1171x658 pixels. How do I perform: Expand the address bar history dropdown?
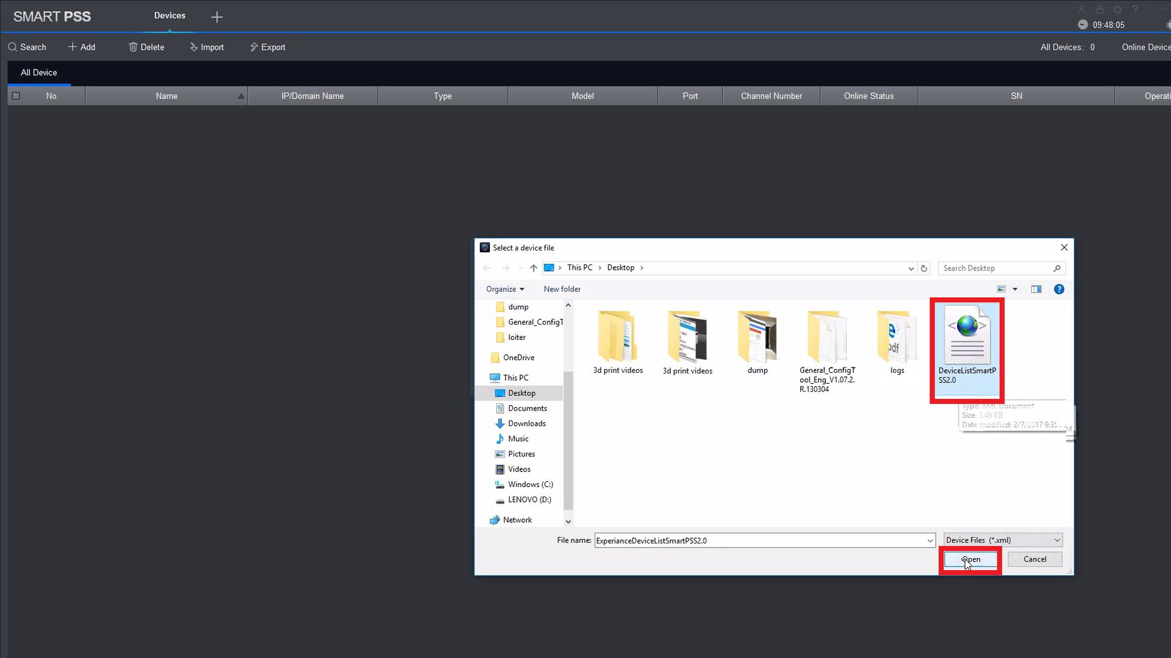coord(911,268)
